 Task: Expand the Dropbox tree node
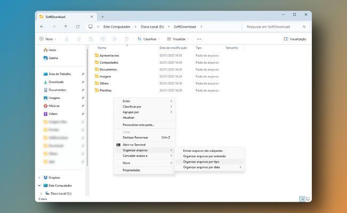pos(40,178)
